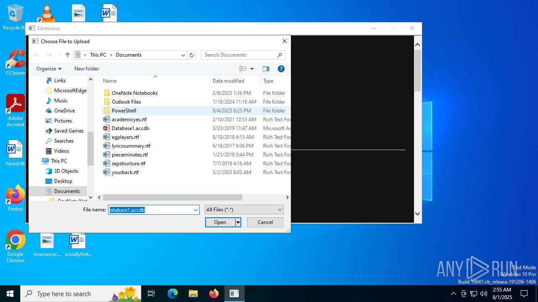Image resolution: width=538 pixels, height=302 pixels.
Task: Expand the address bar history dropdown
Action: [x=183, y=55]
